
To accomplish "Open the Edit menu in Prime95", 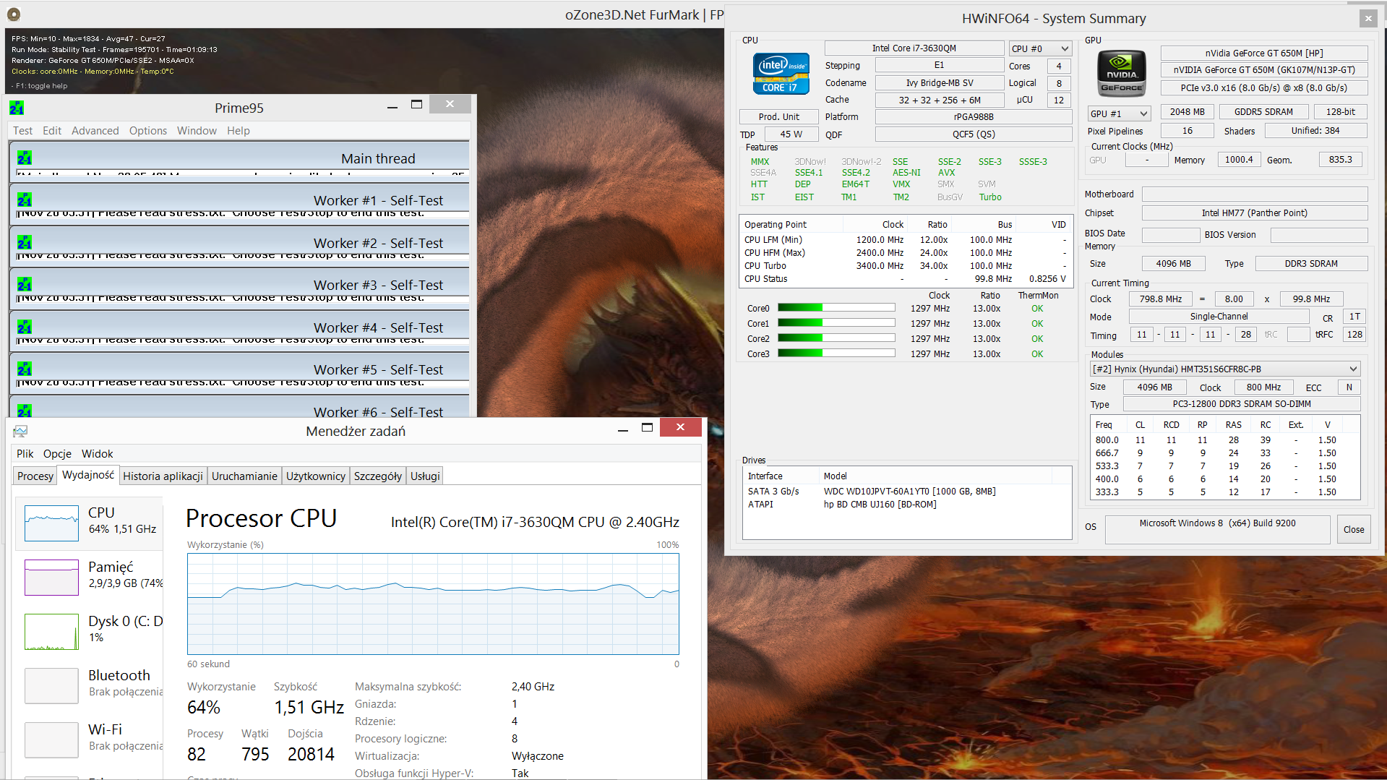I will point(52,131).
